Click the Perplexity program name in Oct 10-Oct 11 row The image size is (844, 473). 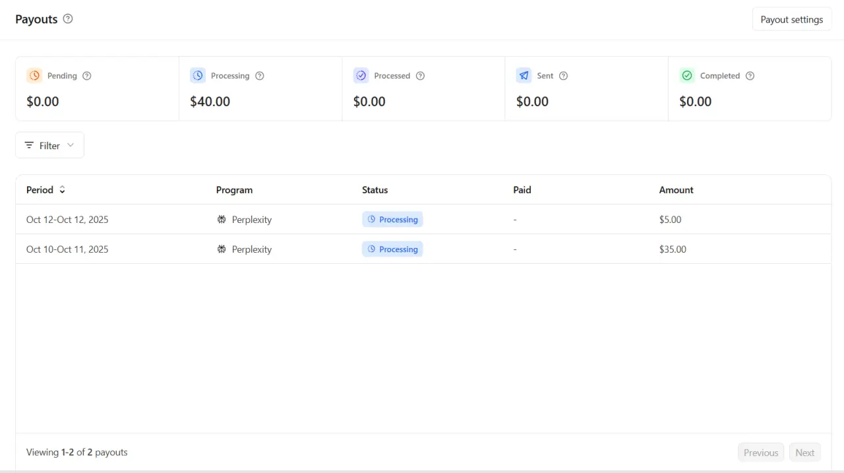(252, 249)
